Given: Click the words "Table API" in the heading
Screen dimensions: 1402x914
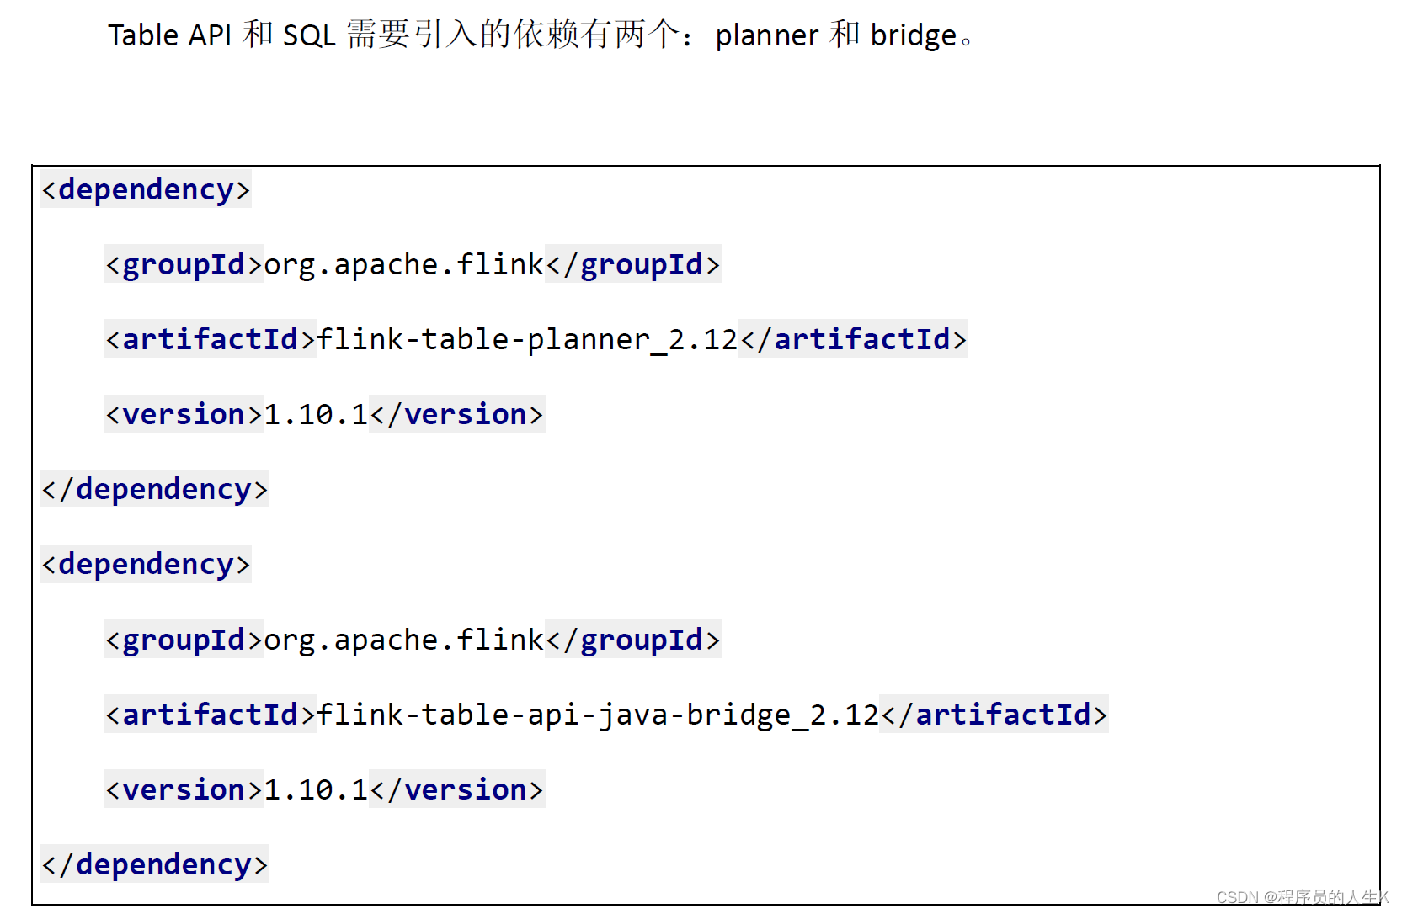Looking at the screenshot, I should 169,35.
